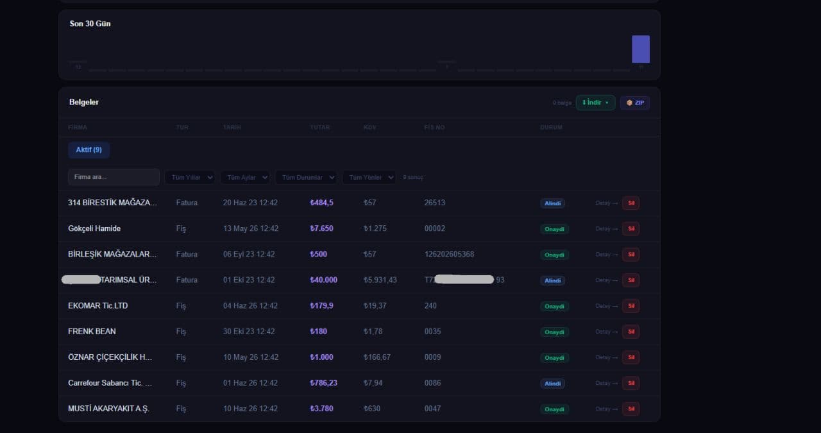
Task: Sort by the FİRMA column header
Action: [x=78, y=127]
